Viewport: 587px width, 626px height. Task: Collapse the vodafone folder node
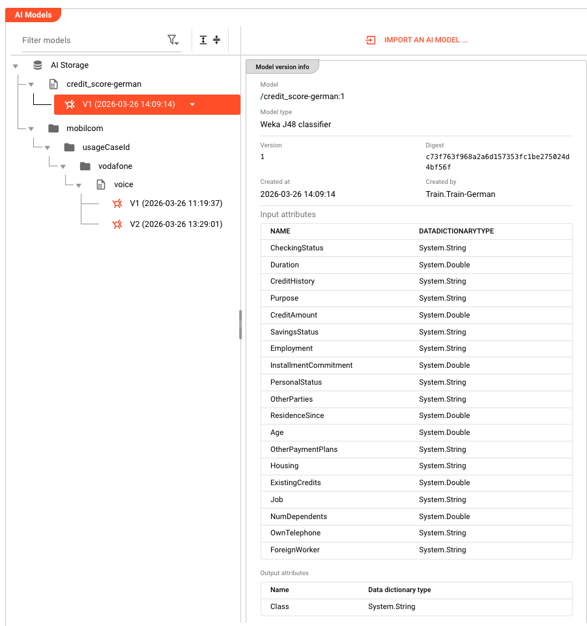[x=63, y=166]
